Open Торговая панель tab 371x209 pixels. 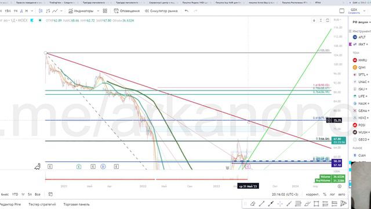pyautogui.click(x=77, y=204)
